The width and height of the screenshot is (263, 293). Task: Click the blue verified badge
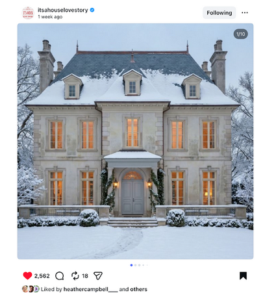point(92,10)
